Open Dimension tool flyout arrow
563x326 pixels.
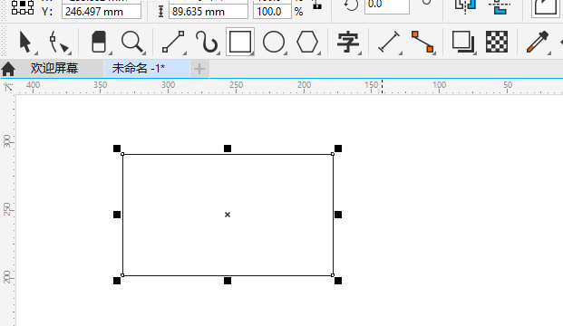[x=401, y=53]
